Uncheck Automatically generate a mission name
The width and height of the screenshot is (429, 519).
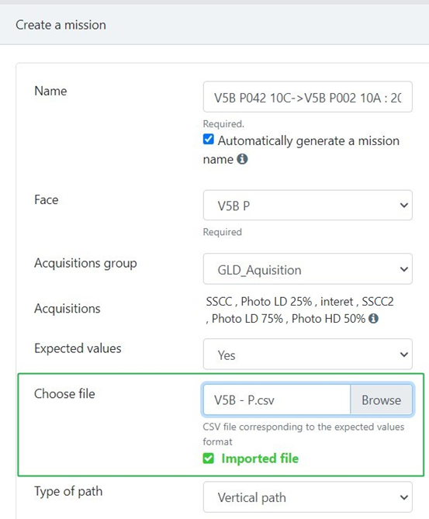tap(208, 140)
